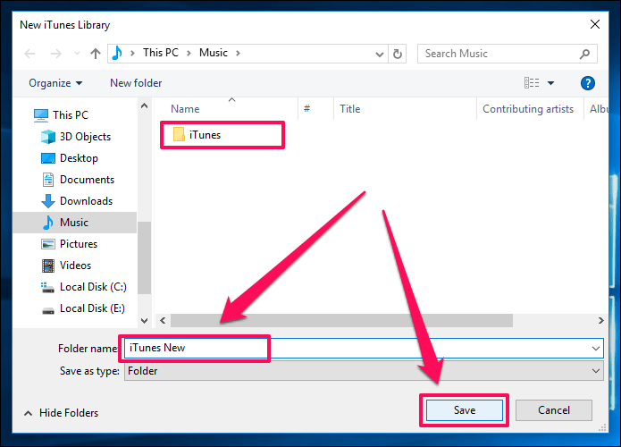Open the recent locations dropdown arrow
621x447 pixels.
click(x=77, y=54)
